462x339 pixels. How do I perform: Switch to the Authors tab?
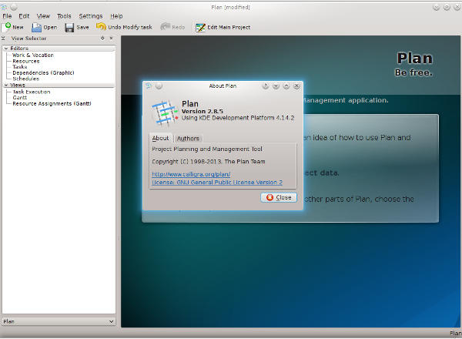pyautogui.click(x=188, y=138)
